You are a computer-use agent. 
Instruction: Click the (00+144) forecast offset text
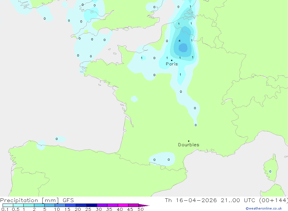click(274, 200)
